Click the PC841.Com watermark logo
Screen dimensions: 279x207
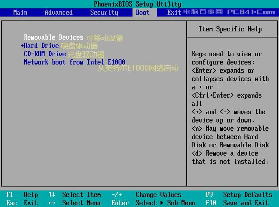coord(251,12)
